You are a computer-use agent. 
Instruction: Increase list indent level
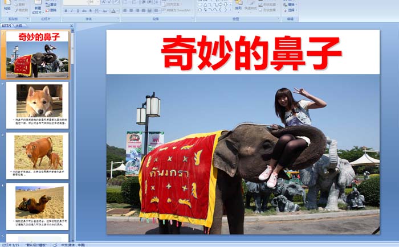pos(149,2)
